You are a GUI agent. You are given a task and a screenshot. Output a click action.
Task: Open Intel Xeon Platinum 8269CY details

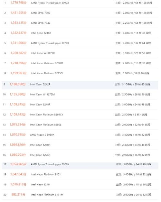pyautogui.click(x=46, y=115)
